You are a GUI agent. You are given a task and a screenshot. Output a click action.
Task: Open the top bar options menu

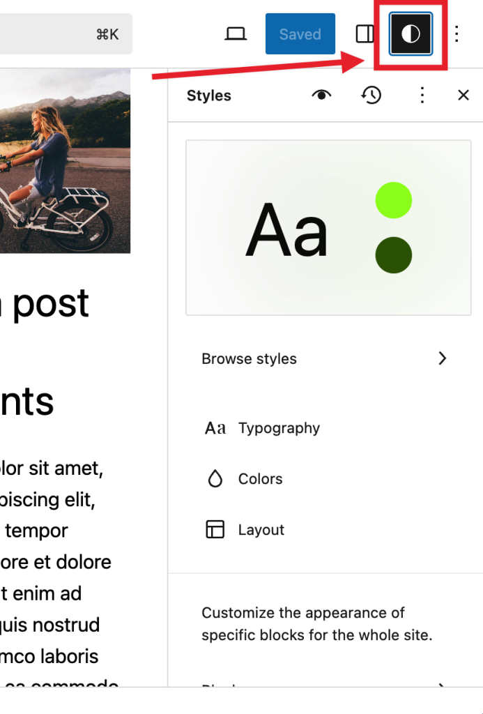tap(457, 33)
